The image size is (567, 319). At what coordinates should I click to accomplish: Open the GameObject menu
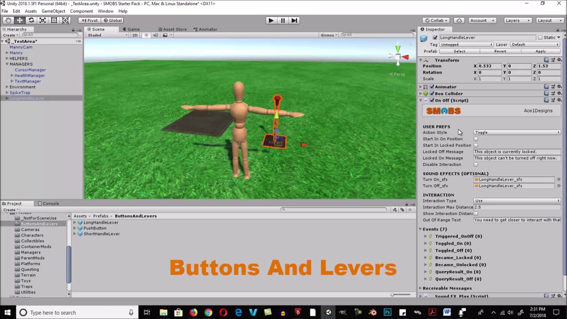[53, 11]
